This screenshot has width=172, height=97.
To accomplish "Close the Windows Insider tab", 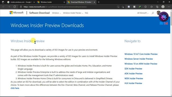I will [64, 2].
